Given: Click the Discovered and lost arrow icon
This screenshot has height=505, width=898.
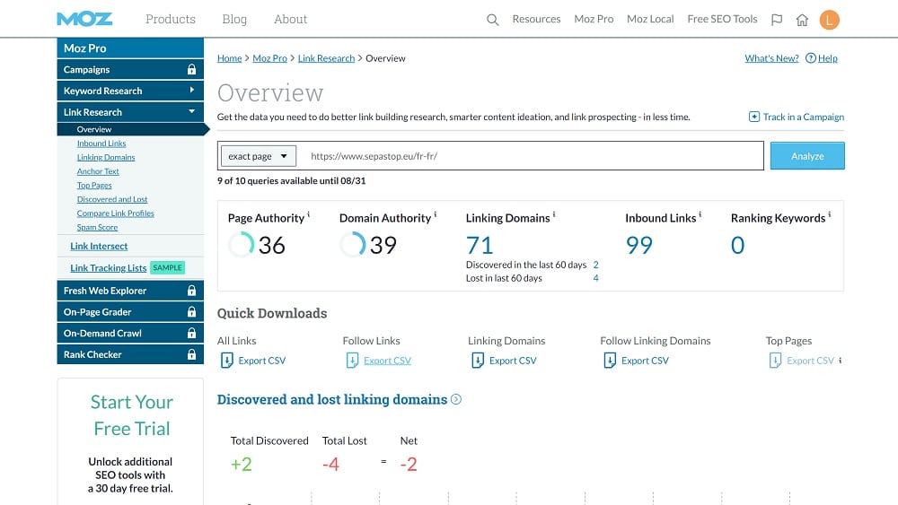Looking at the screenshot, I should point(456,399).
